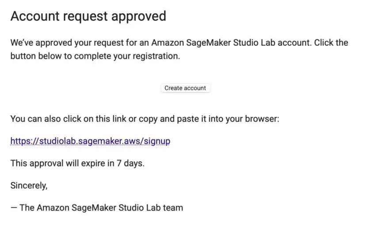
Task: Click "copy and paste it into your browser" text
Action: [x=209, y=119]
